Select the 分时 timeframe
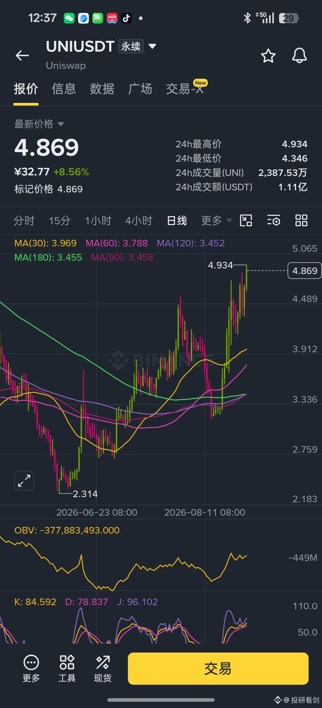Screen dimensions: 322x708 24,221
